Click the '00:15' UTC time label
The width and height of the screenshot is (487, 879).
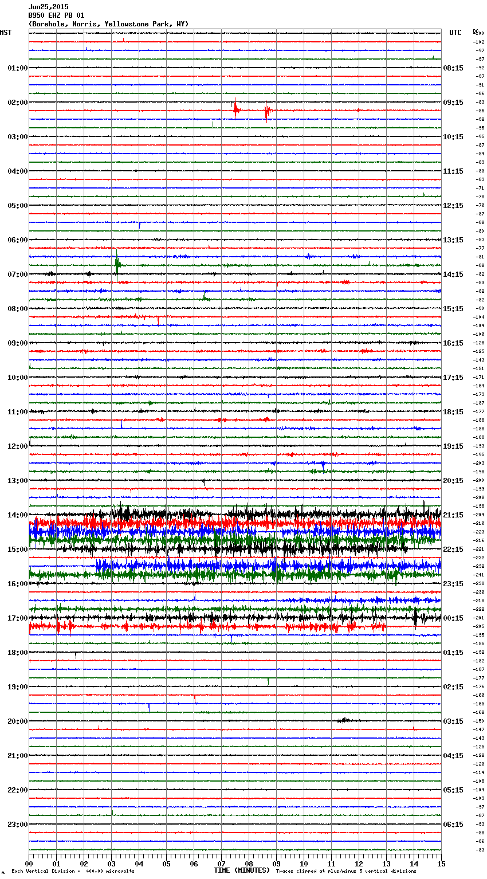pos(453,618)
